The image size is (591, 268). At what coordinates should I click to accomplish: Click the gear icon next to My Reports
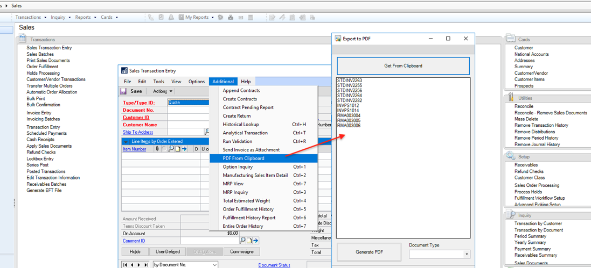tap(221, 17)
